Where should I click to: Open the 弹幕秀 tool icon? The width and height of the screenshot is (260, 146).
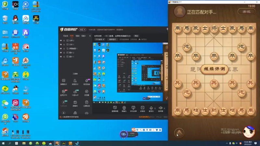click(75, 103)
